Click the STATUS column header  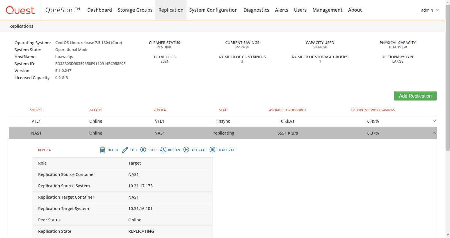point(96,110)
